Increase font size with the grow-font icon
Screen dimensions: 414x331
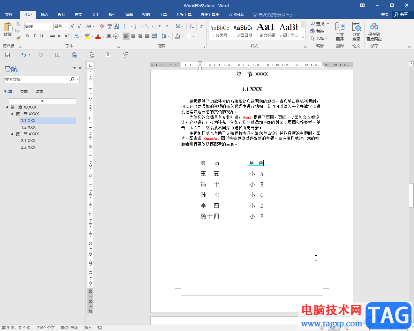tap(72, 26)
